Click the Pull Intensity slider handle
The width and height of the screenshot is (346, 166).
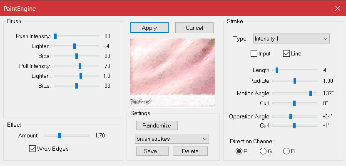pyautogui.click(x=80, y=66)
